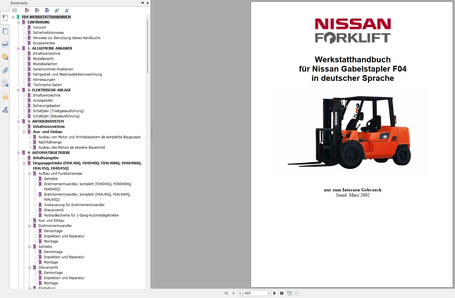
Task: Select the F04 WERKSTATTHANDBUCH root bookmark
Action: (x=46, y=17)
